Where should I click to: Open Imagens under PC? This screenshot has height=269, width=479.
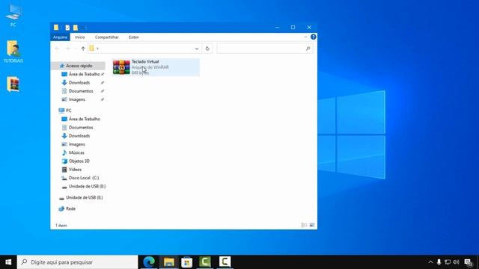[77, 144]
